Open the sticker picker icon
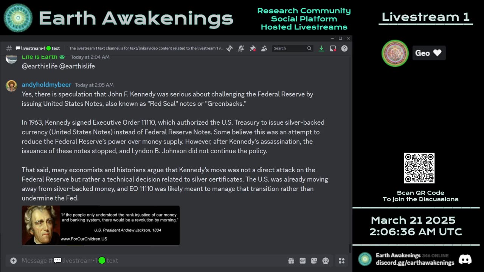 (314, 261)
